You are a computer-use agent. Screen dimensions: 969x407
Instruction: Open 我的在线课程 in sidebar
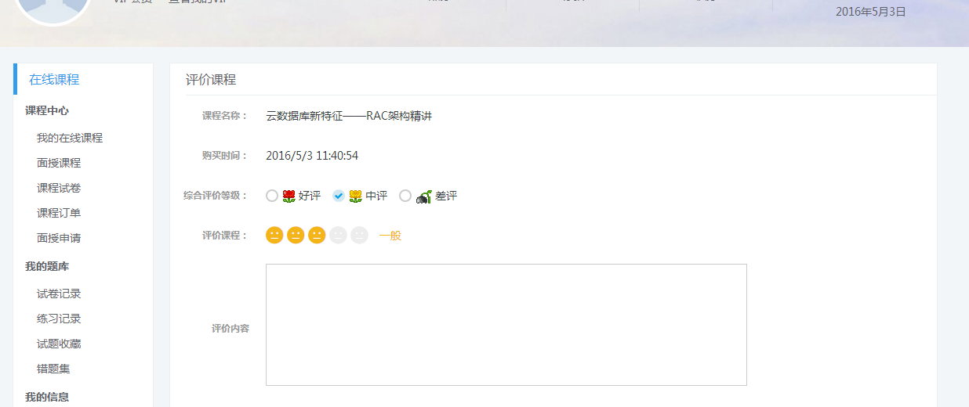click(70, 138)
